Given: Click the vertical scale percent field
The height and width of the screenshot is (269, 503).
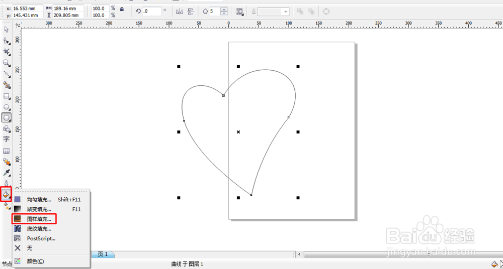Looking at the screenshot, I should coord(101,15).
